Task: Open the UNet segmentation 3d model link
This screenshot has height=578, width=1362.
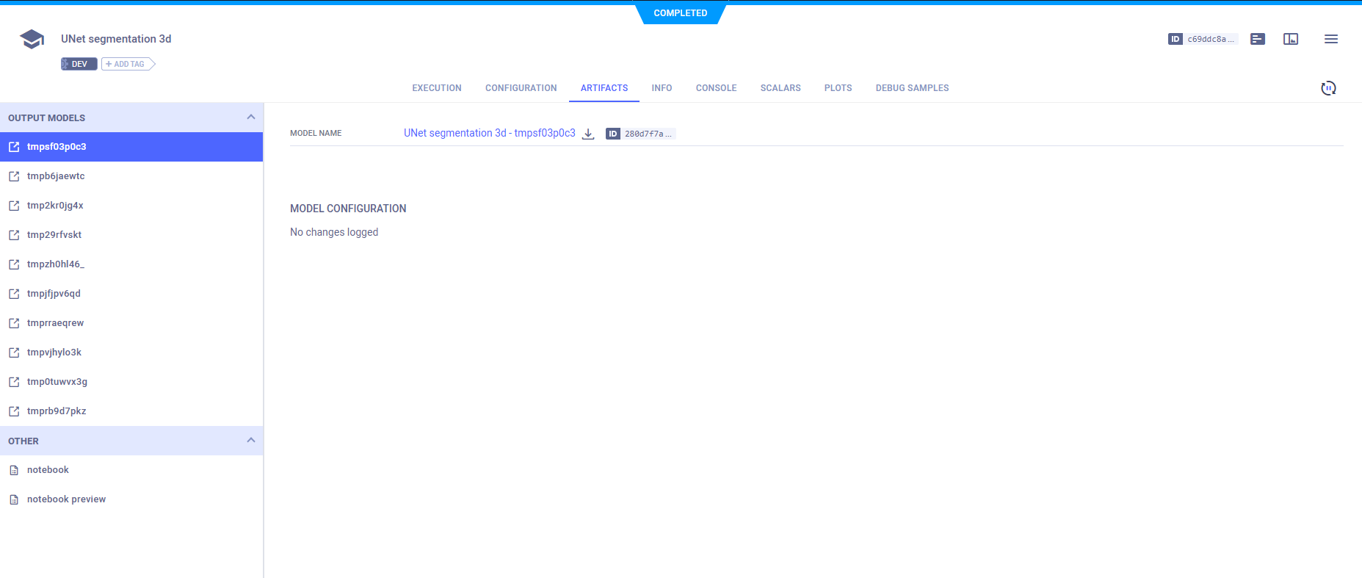Action: [x=489, y=133]
